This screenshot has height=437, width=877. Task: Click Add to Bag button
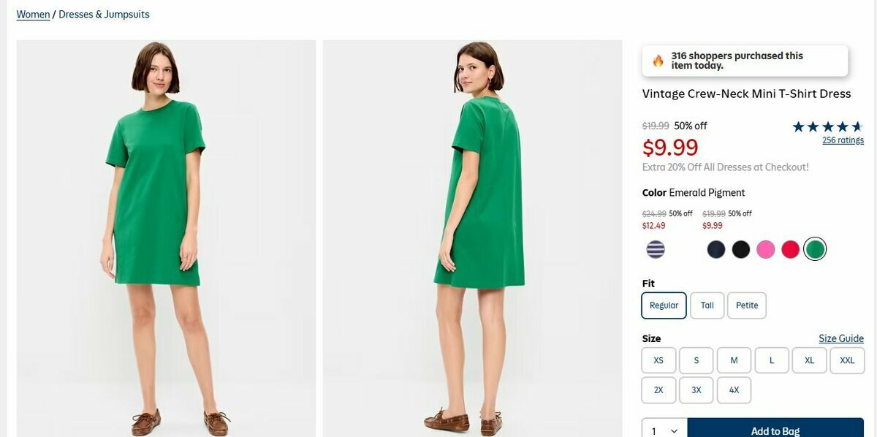pos(775,430)
